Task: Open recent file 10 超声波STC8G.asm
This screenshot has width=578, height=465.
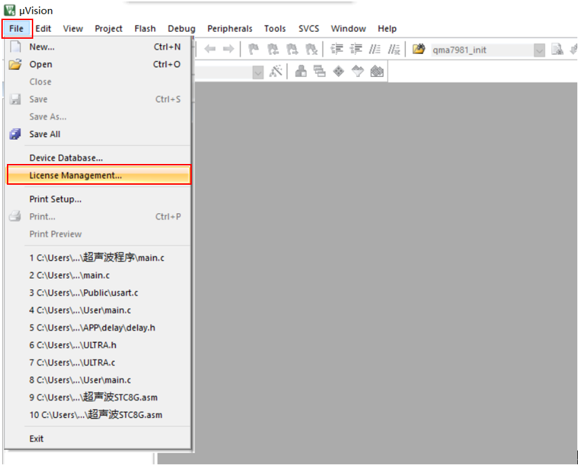Action: (x=98, y=415)
